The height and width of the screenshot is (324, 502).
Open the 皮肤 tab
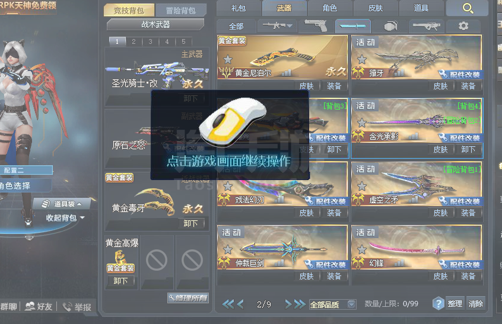[x=376, y=8]
